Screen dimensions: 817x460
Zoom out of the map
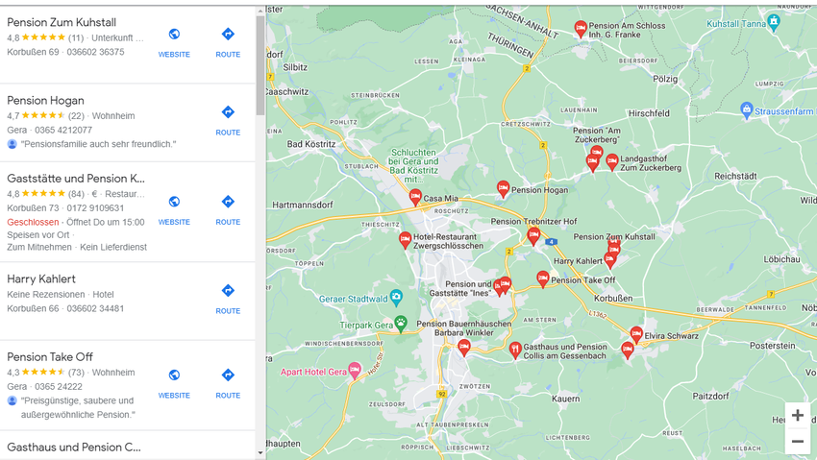797,441
